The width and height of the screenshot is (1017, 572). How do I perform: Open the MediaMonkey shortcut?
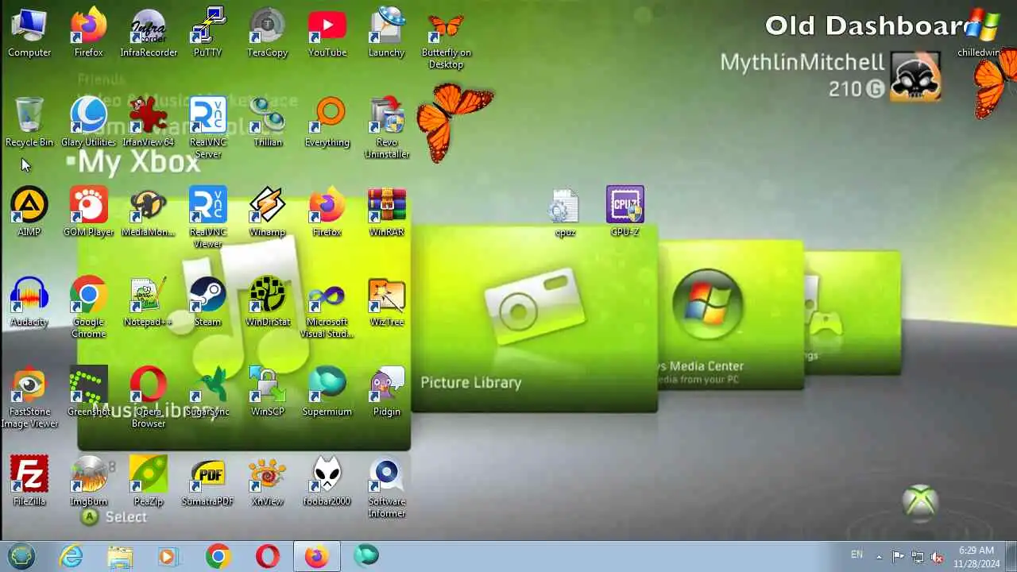tap(149, 212)
